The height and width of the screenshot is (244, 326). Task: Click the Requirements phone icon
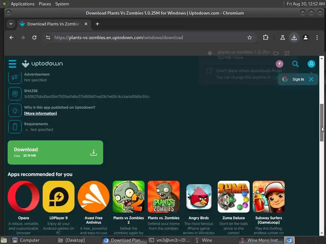(x=15, y=127)
